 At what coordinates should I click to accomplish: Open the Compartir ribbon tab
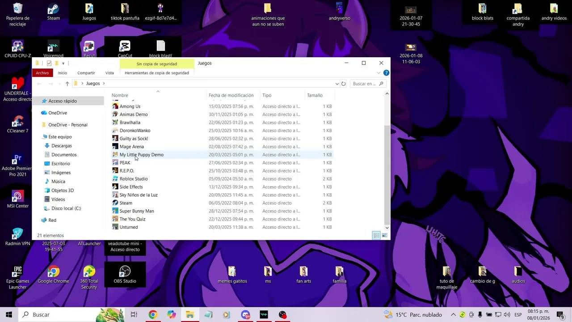point(86,73)
